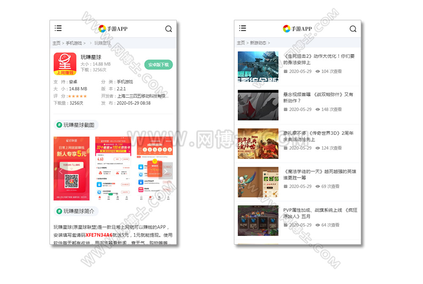Click the calendar icon on the 《战双帕弥什》 article
Image resolution: width=423 pixels, height=284 pixels.
coord(286,109)
